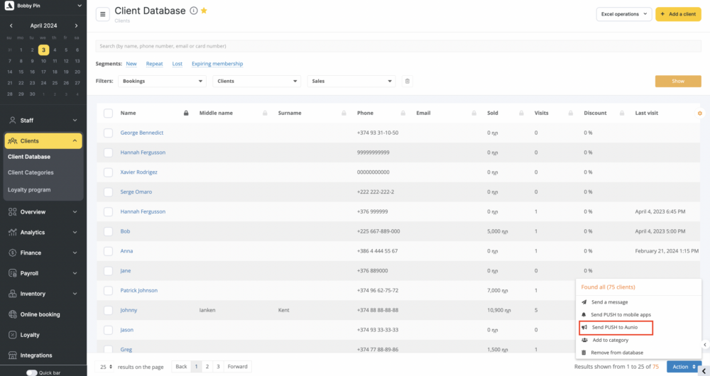Image resolution: width=710 pixels, height=376 pixels.
Task: Tick the select-all checkbox in table header
Action: tap(108, 114)
